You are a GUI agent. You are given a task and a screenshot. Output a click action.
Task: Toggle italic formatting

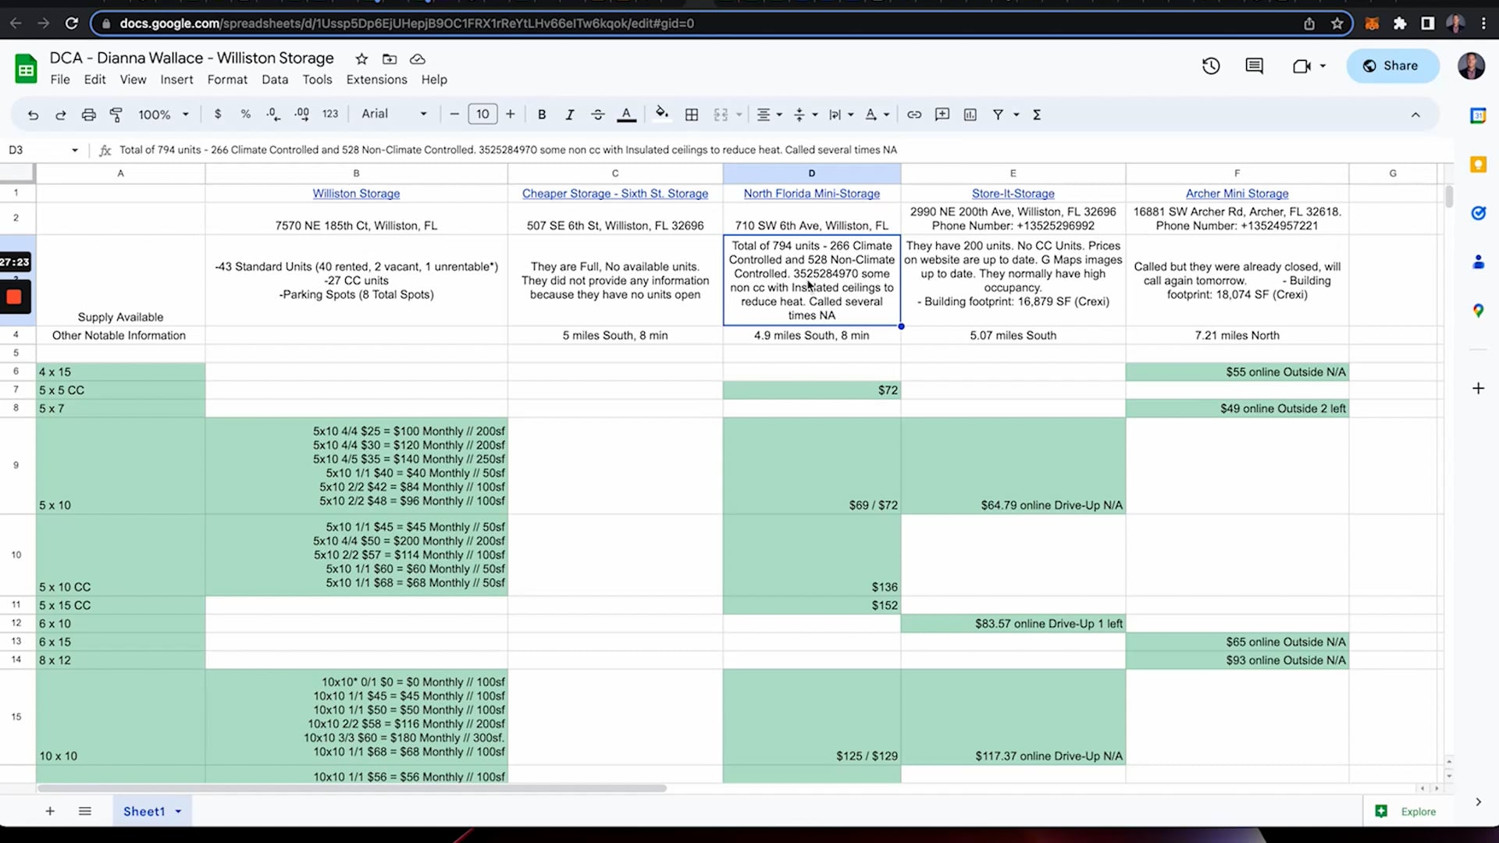pyautogui.click(x=569, y=114)
